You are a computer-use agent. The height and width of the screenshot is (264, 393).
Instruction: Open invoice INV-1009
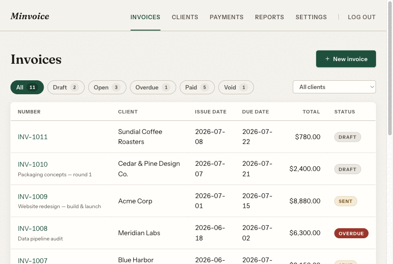coord(33,197)
